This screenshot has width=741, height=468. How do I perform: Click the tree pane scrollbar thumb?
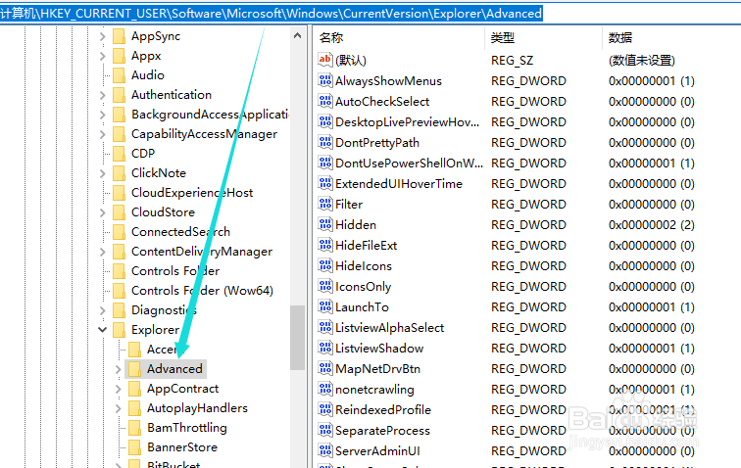tap(297, 338)
